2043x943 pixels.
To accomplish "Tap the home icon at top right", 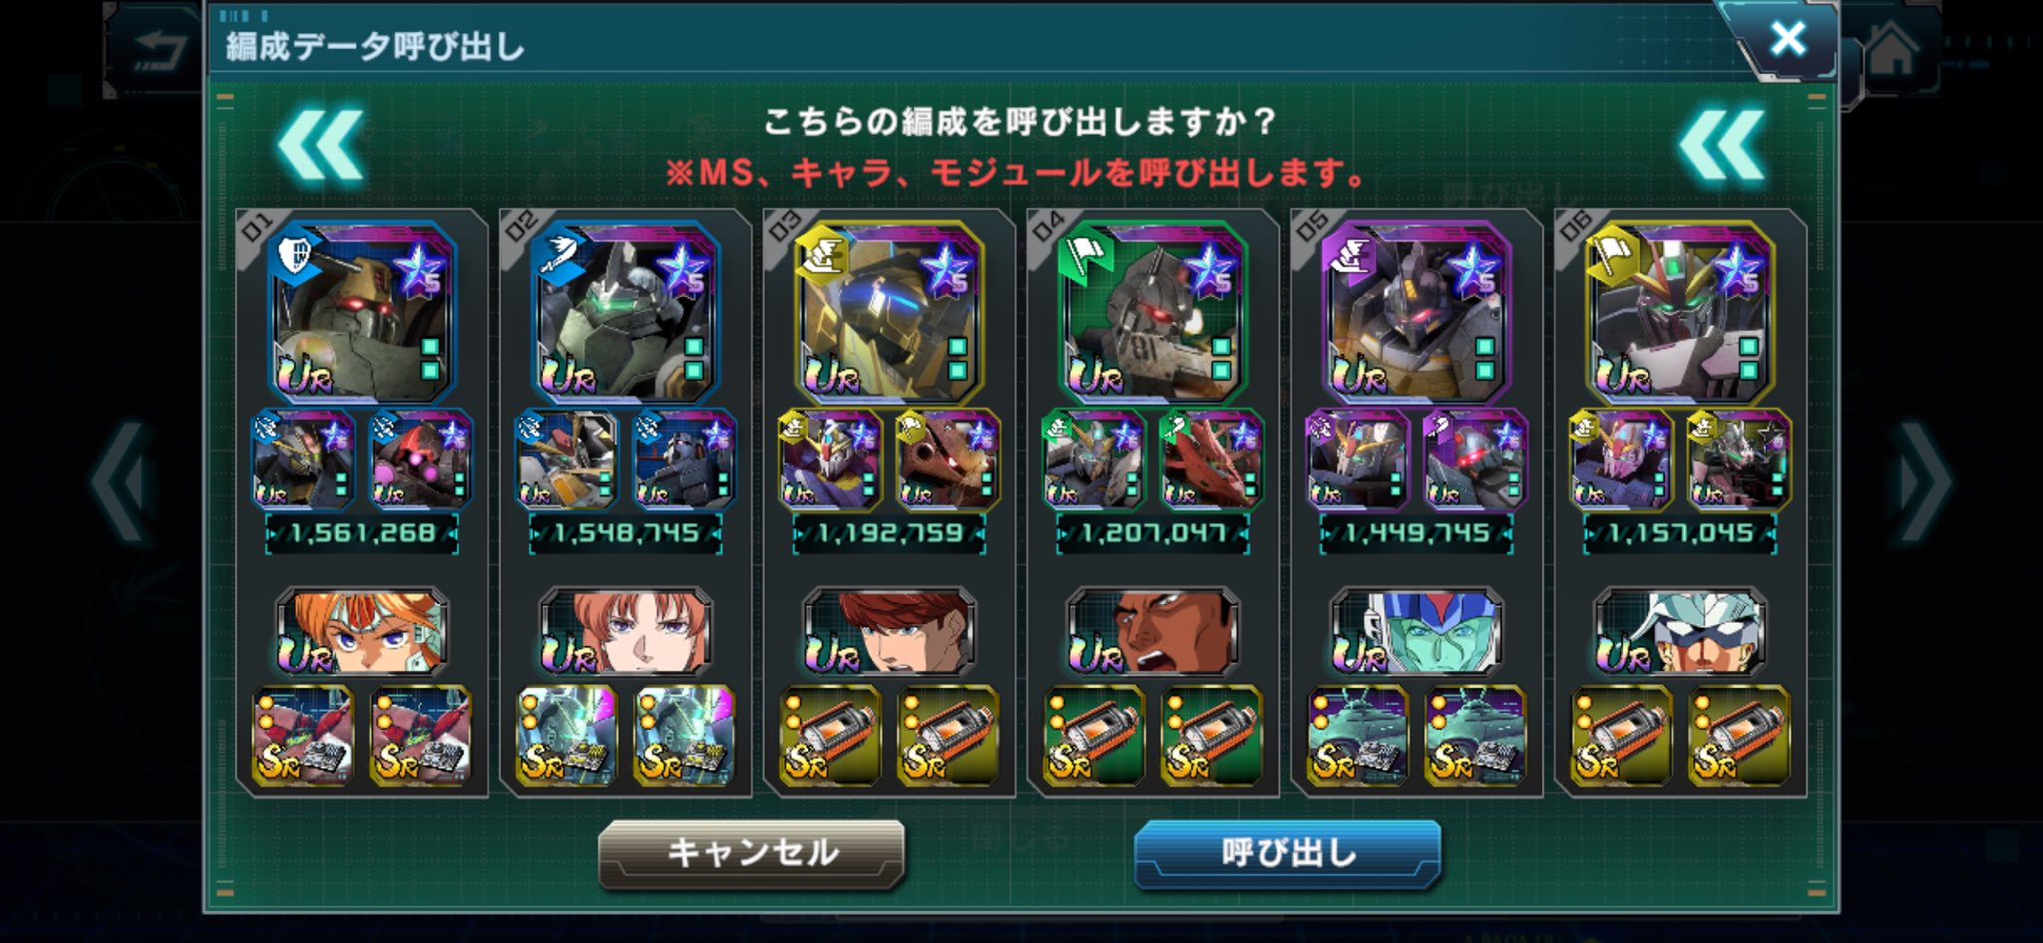I will point(1892,49).
